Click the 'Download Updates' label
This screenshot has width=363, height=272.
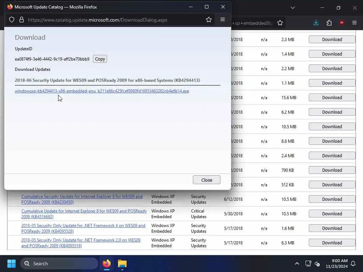pyautogui.click(x=33, y=69)
